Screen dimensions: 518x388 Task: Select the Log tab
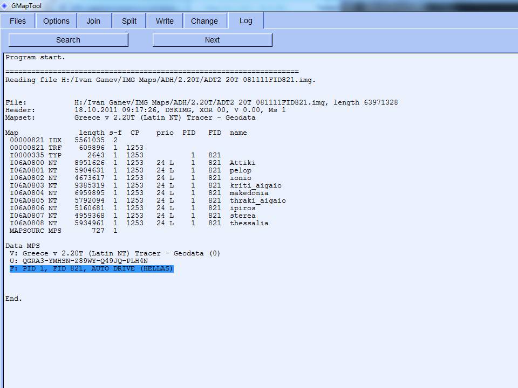[246, 20]
